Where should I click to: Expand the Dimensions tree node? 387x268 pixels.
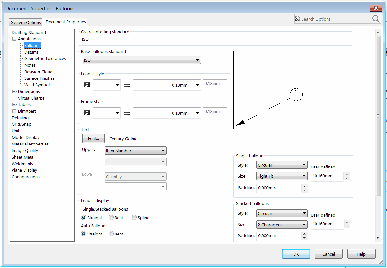(14, 92)
